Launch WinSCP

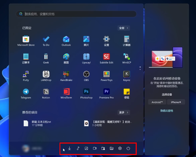pos(126,58)
